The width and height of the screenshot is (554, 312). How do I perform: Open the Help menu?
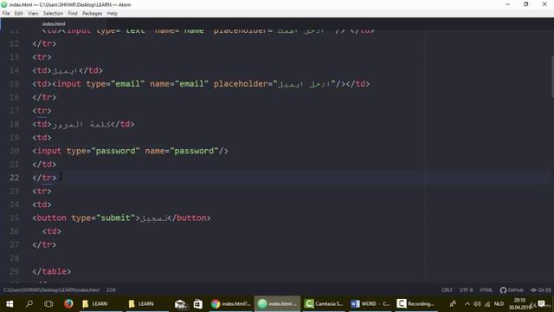coord(113,14)
